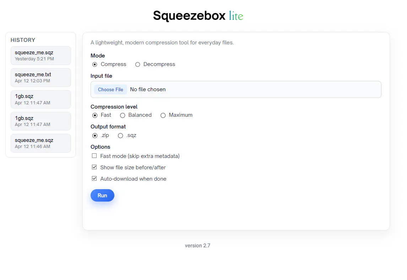This screenshot has width=407, height=280.
Task: Click the Squeezebox lite title logo
Action: (x=198, y=16)
